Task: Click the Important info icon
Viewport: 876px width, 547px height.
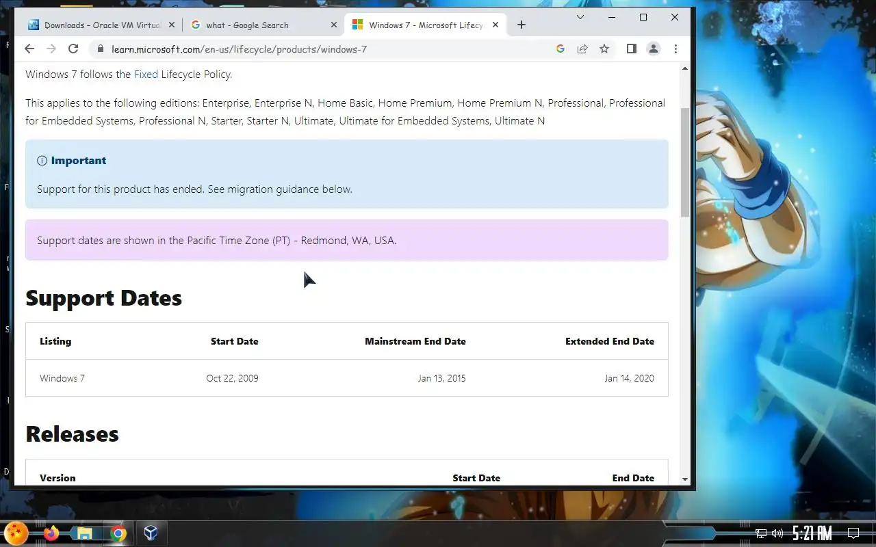Action: tap(42, 161)
